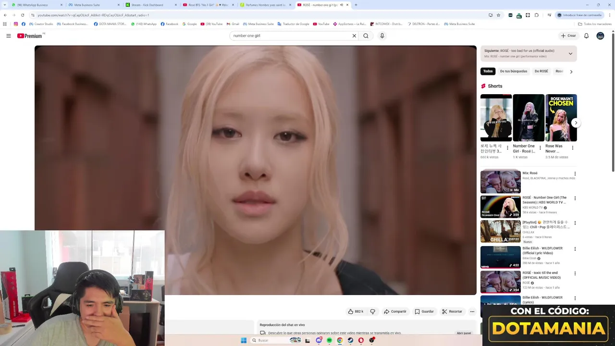Screen dimensions: 615x346
Task: Open Spotify from the taskbar
Action: tap(329, 340)
